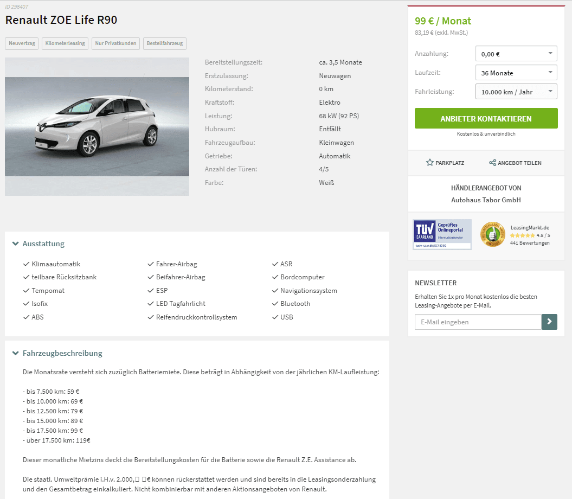Click the Kleinwagen body type value
572x499 pixels.
pyautogui.click(x=336, y=143)
